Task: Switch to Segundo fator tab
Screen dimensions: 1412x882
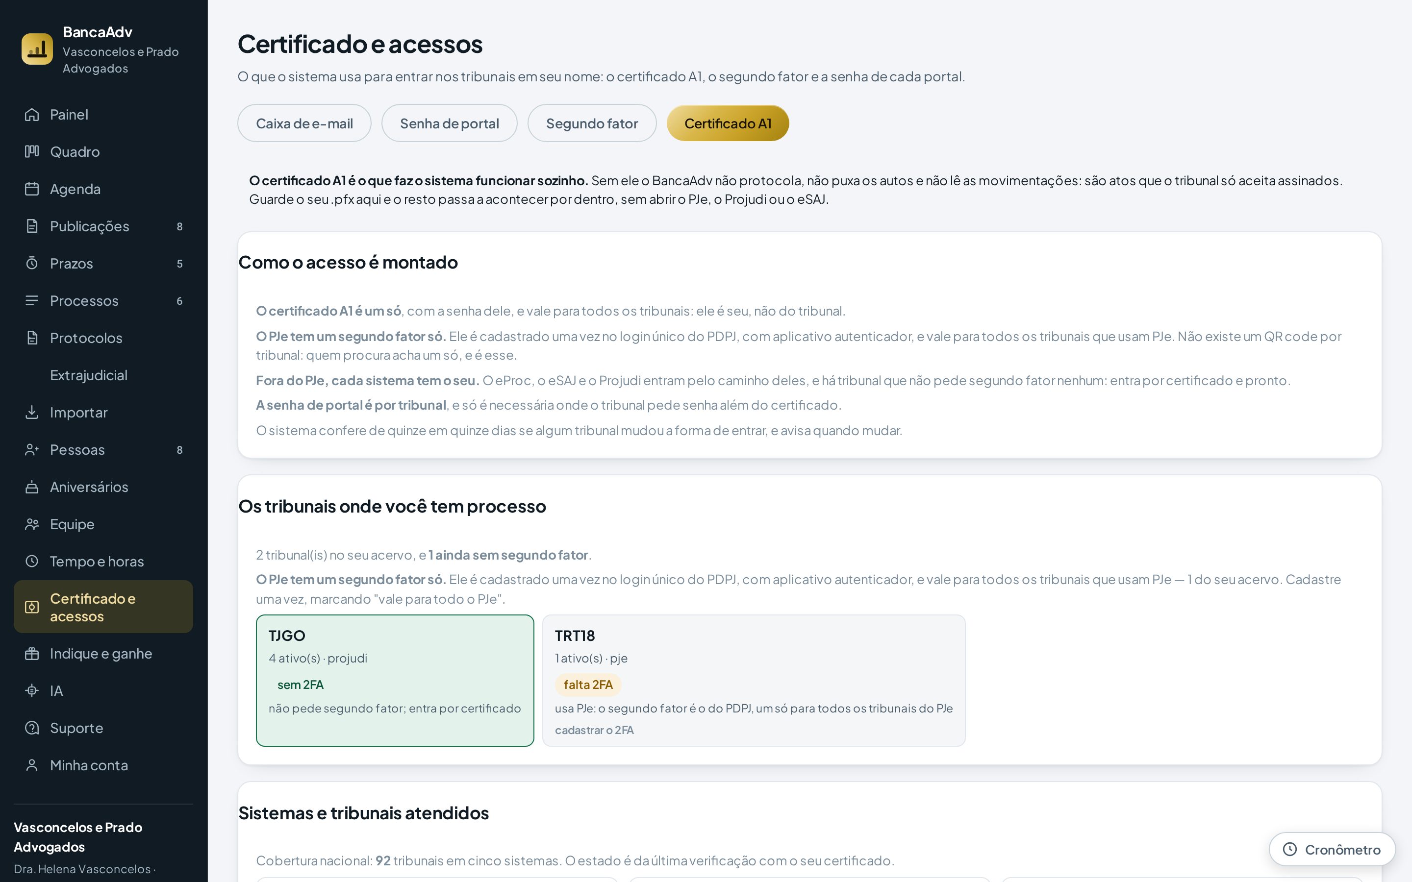Action: tap(592, 123)
